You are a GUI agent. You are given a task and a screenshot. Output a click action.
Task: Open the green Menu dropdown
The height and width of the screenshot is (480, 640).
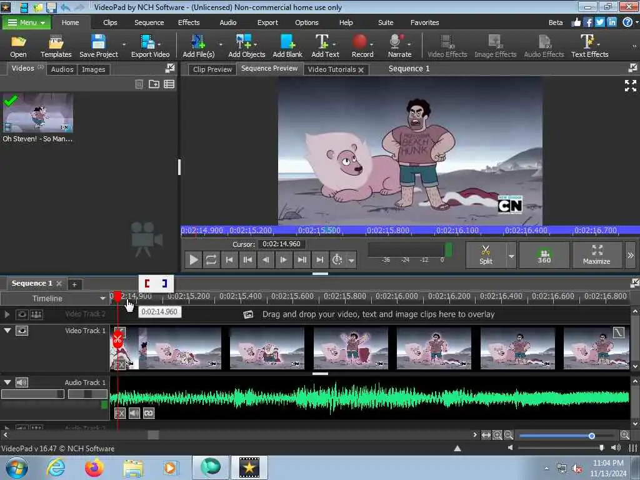coord(26,22)
